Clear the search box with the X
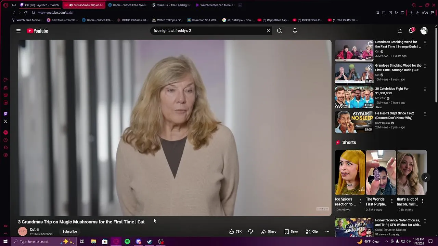The height and width of the screenshot is (246, 438). [269, 31]
